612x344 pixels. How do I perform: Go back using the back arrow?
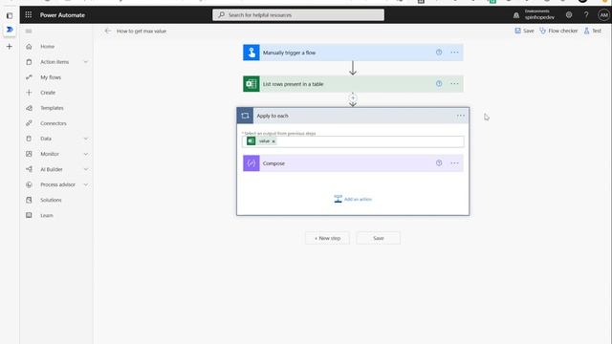click(108, 31)
